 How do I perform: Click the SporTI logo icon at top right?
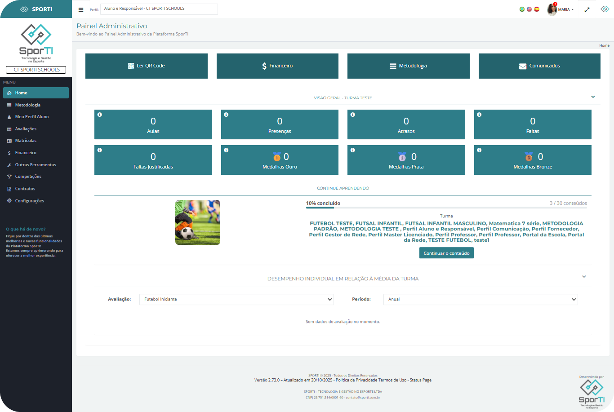(x=605, y=9)
